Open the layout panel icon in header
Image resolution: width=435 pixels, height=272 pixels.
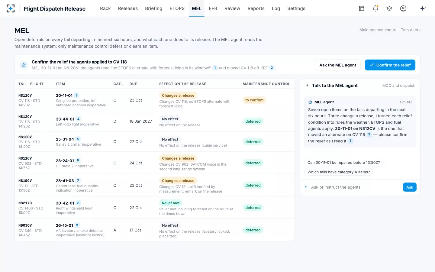362,8
